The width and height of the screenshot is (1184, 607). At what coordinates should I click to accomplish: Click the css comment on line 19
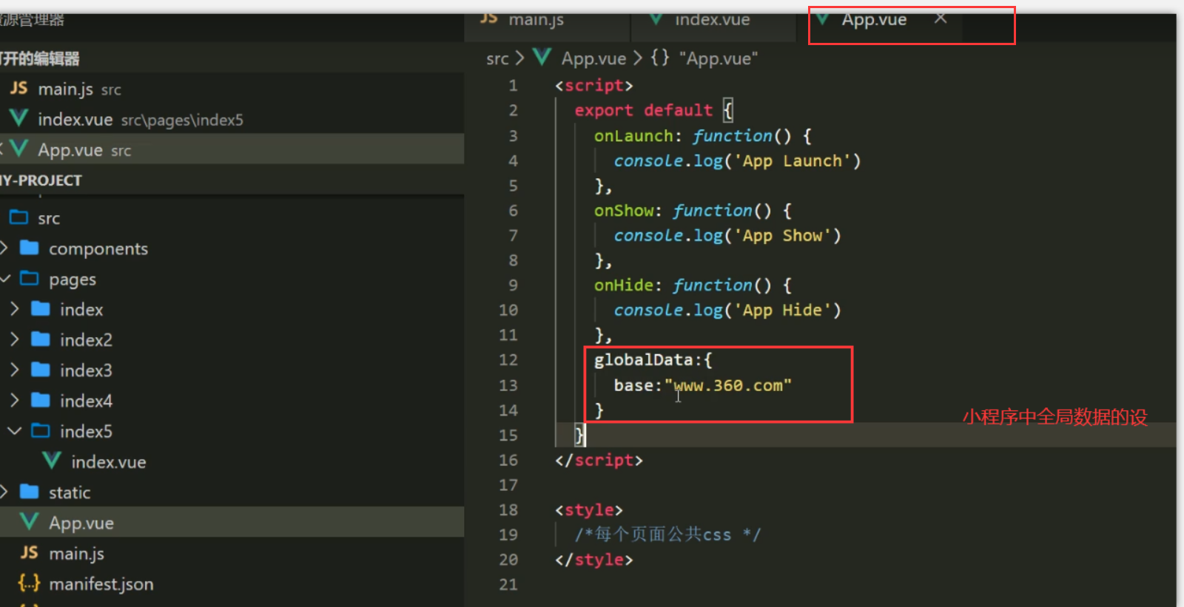tap(667, 534)
